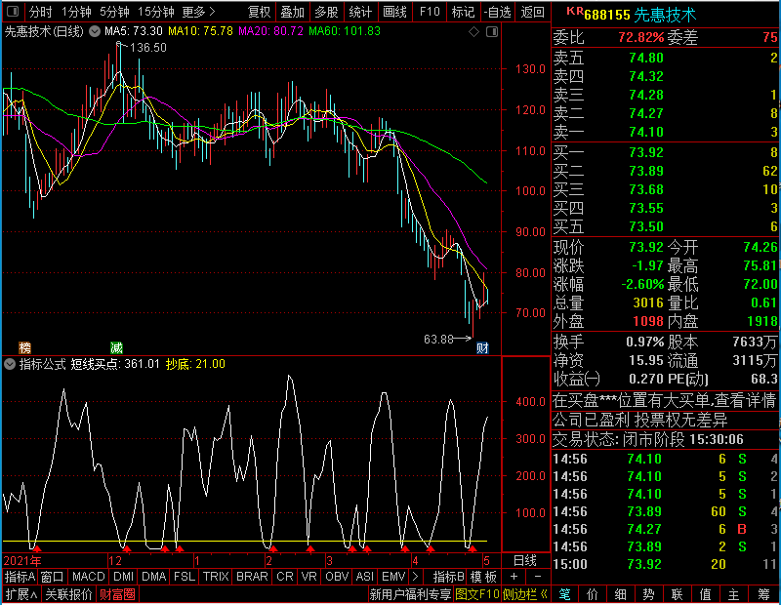Open 复权 price adjustment menu
The width and height of the screenshot is (781, 605).
(259, 12)
